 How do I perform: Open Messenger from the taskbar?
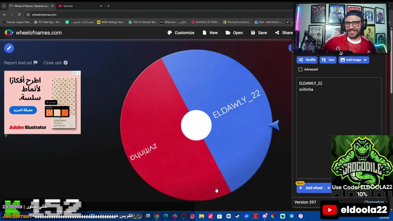(247, 216)
